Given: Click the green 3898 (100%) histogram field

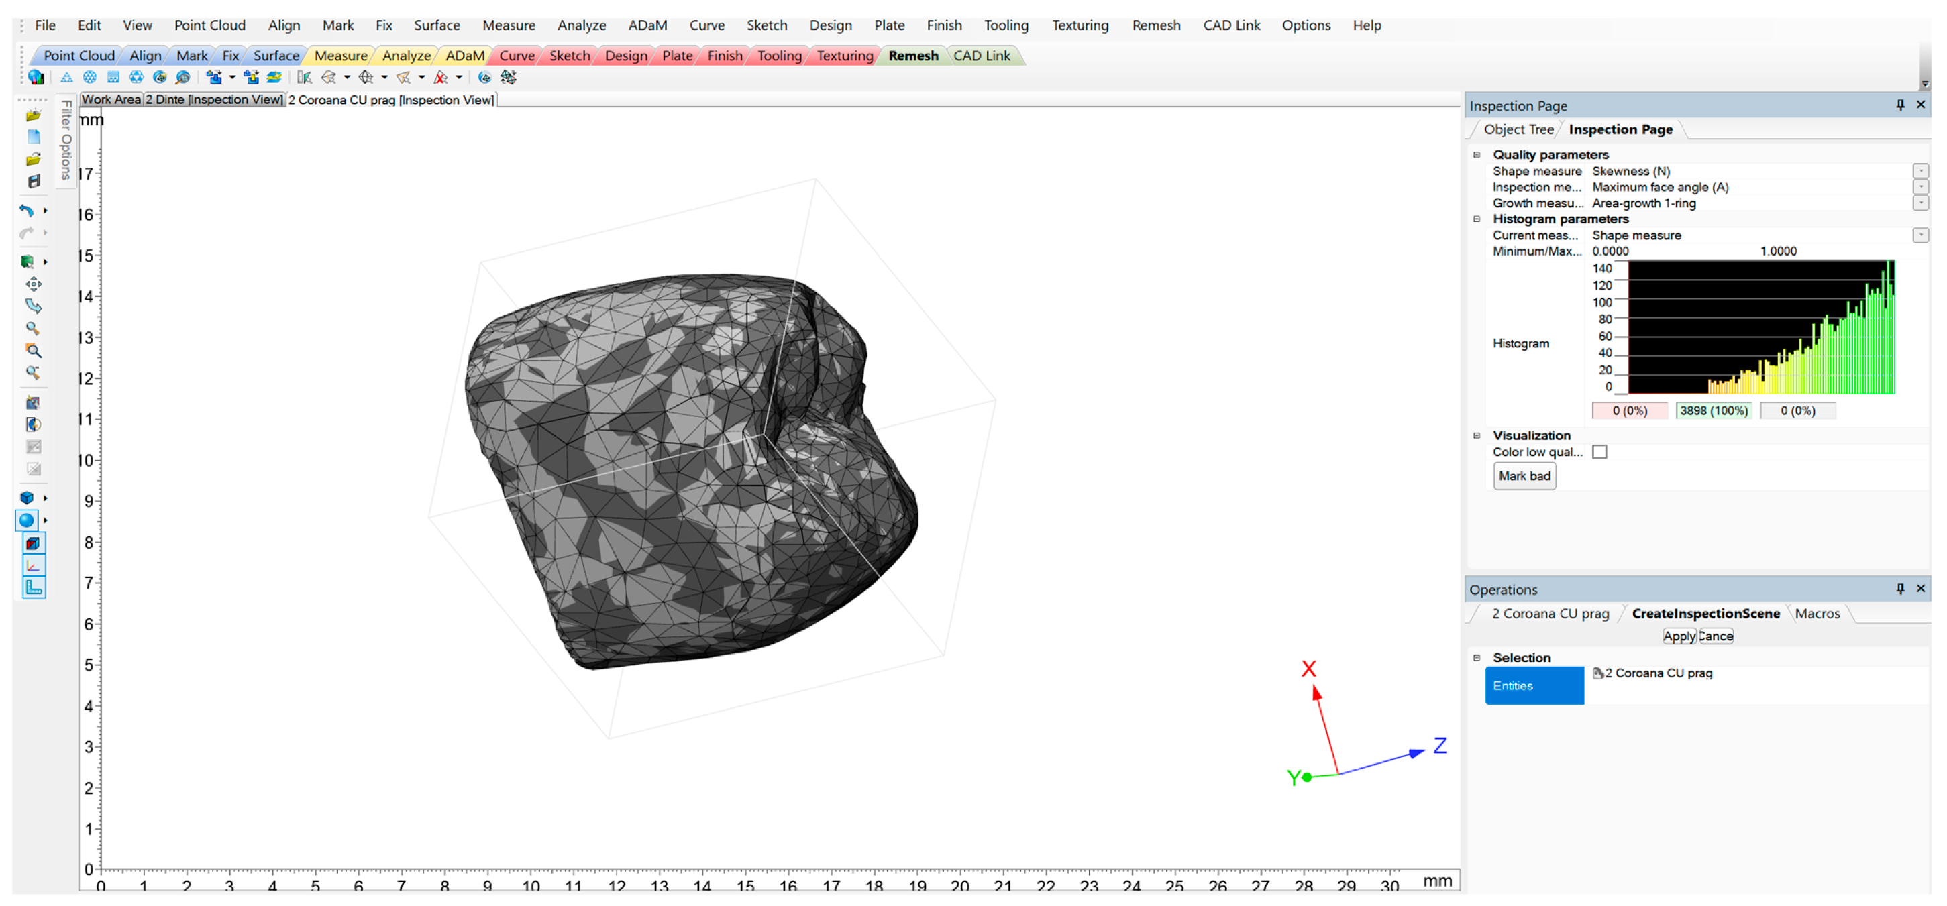Looking at the screenshot, I should tap(1714, 411).
